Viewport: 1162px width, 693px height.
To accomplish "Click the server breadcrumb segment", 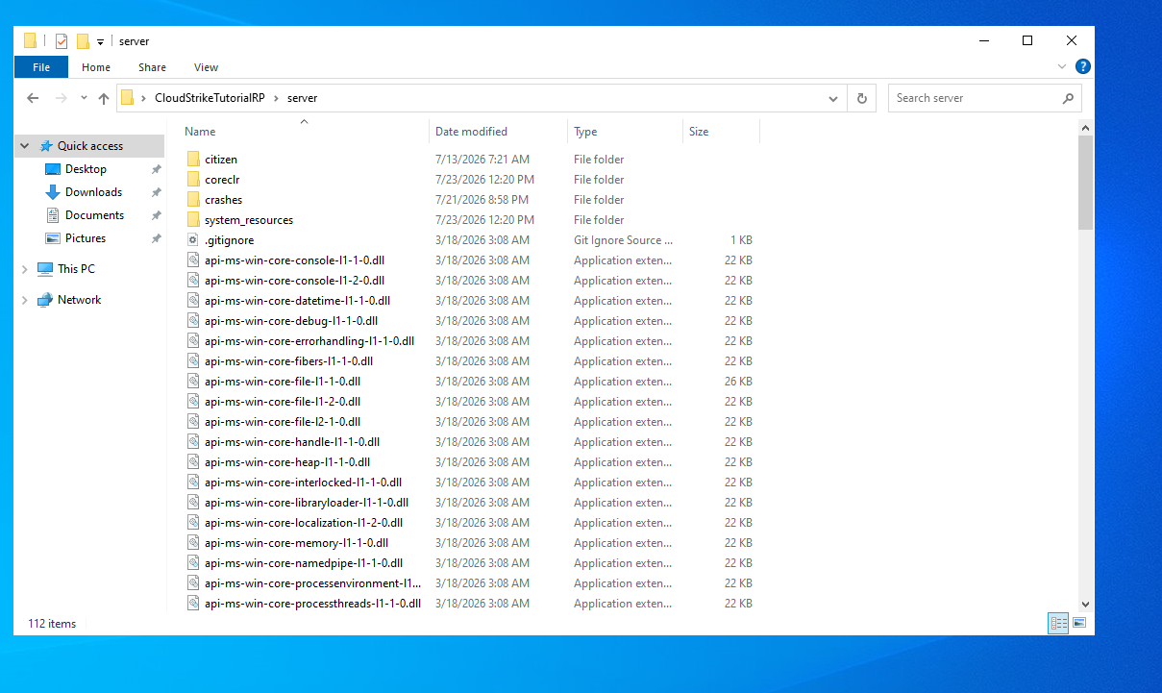I will [302, 98].
